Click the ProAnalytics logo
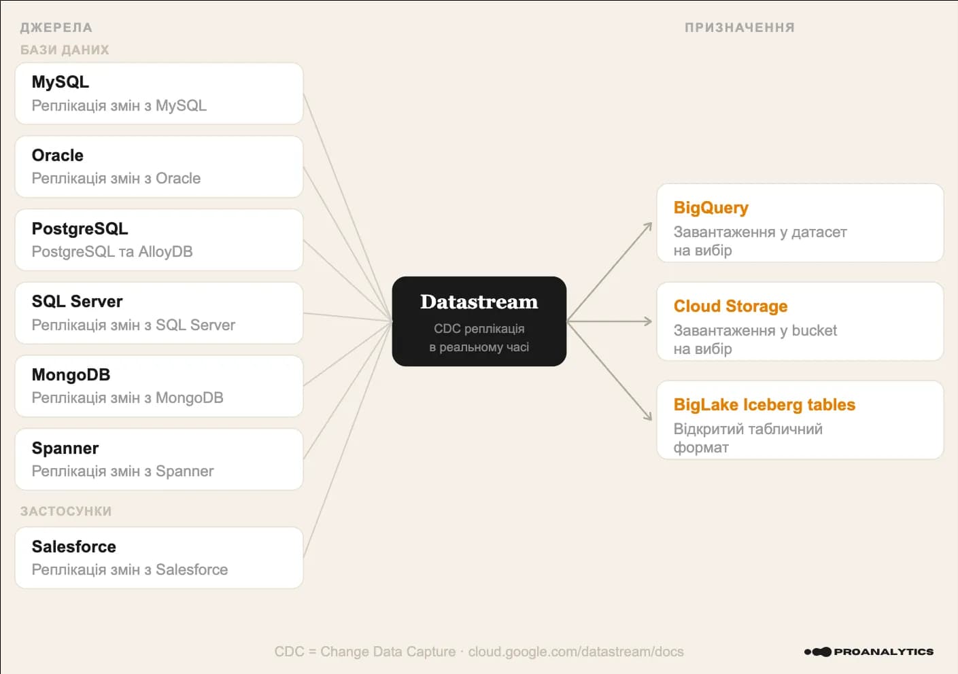958x674 pixels. (x=869, y=652)
